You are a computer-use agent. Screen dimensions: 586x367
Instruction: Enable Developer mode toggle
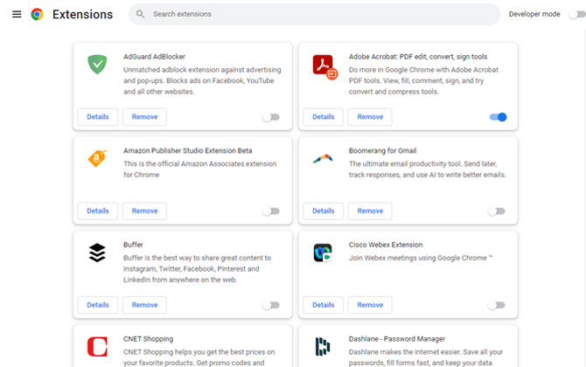(576, 14)
